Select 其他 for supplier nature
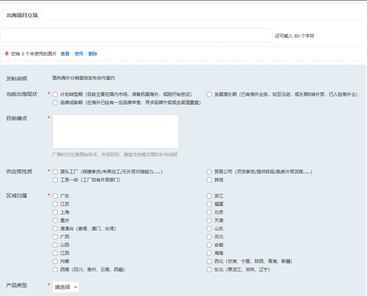The width and height of the screenshot is (367, 296). pos(209,180)
